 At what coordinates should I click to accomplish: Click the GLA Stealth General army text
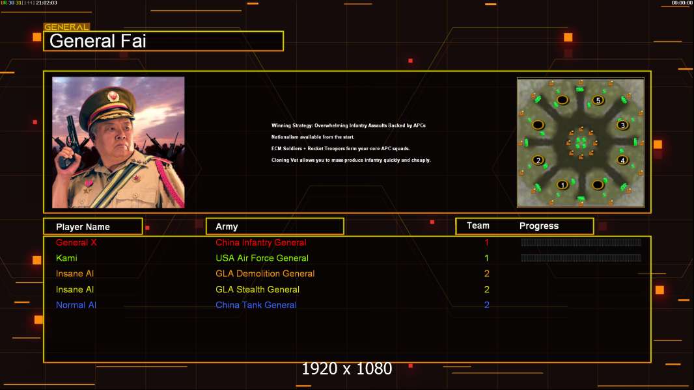click(258, 290)
